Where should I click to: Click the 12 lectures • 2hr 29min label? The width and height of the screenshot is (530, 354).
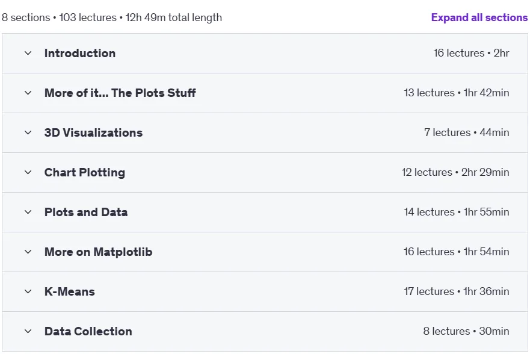(455, 172)
